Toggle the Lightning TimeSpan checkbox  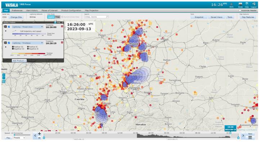[x=9, y=43]
